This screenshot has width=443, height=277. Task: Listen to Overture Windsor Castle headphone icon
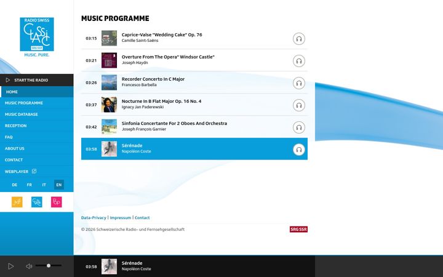[298, 61]
